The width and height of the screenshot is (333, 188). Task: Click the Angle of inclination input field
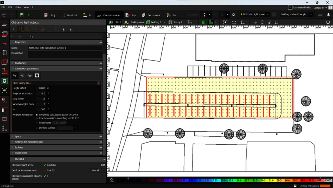[x=41, y=93]
